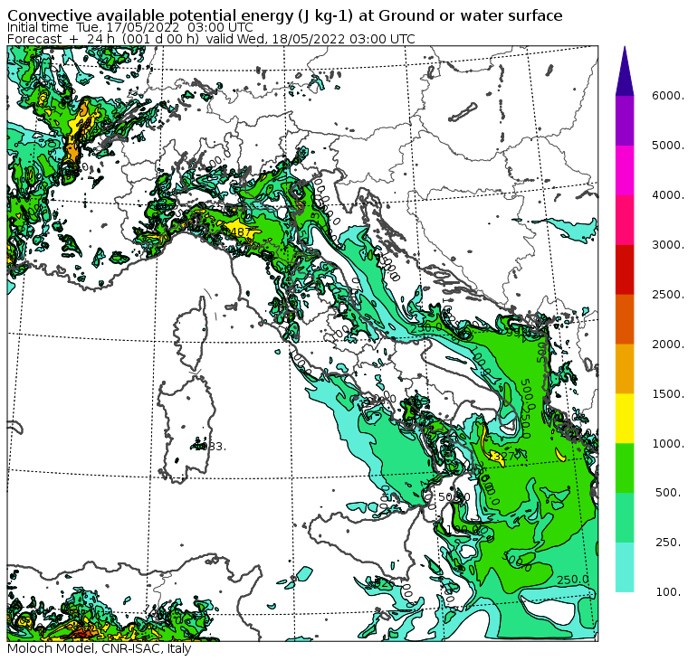Click the sea-green 250–500 color bar segment
This screenshot has width=688, height=661.
coord(625,517)
